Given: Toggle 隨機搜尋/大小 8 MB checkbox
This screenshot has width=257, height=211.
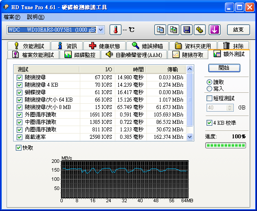Looking at the screenshot, I should (x=19, y=107).
